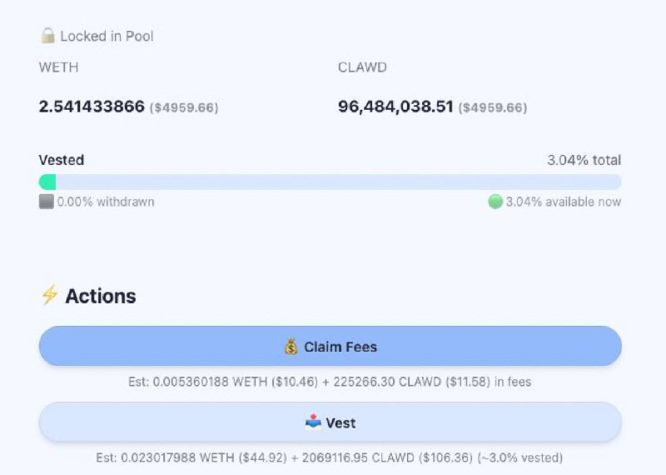
Task: Click the green circle available-now legend icon
Action: coord(495,202)
